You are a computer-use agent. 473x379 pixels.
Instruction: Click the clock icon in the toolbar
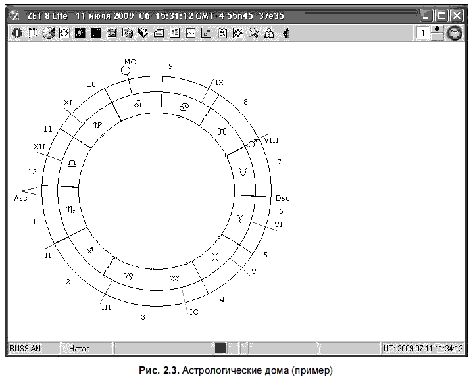click(191, 33)
